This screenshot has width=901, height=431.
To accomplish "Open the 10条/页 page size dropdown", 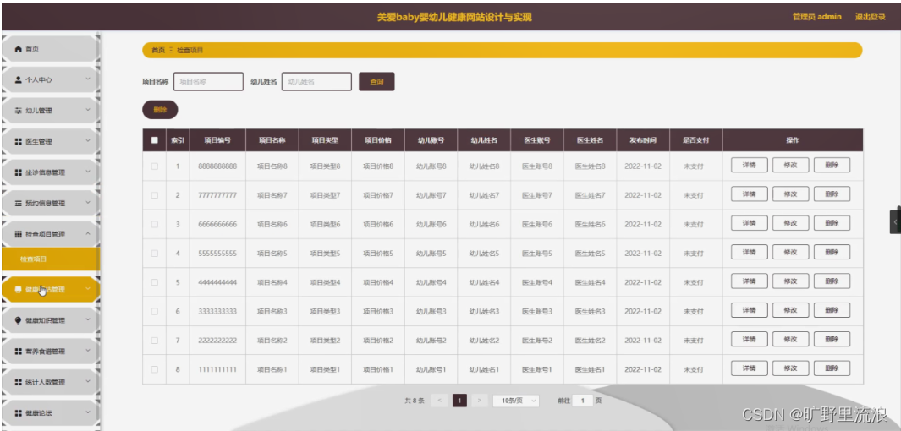I will tap(516, 401).
